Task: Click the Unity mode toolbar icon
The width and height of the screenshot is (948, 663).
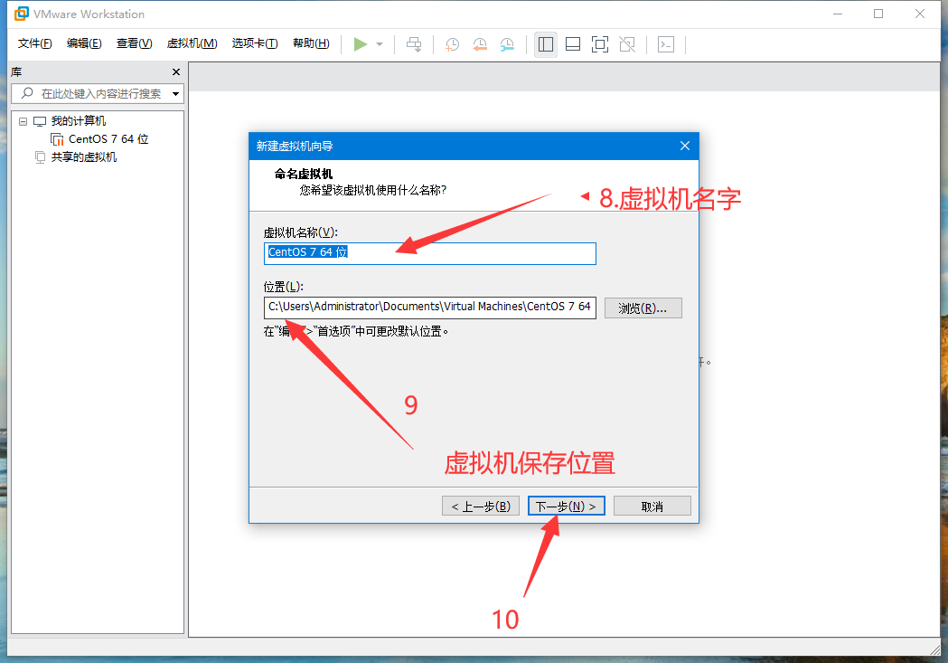Action: 627,44
